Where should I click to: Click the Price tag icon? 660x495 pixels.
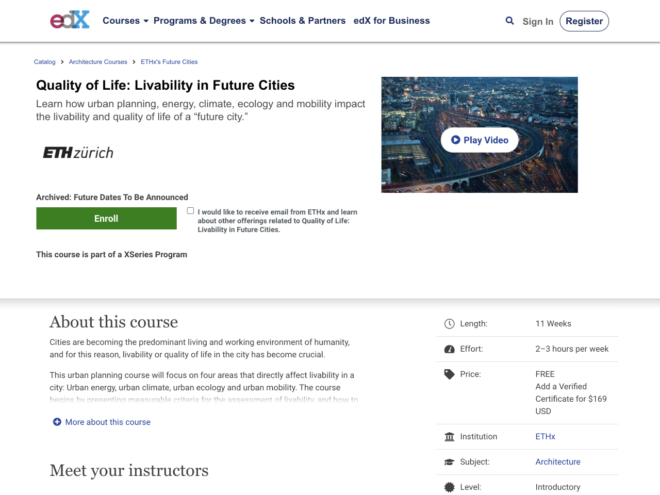click(x=448, y=374)
